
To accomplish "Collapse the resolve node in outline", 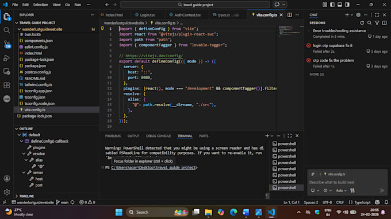I will (x=24, y=154).
